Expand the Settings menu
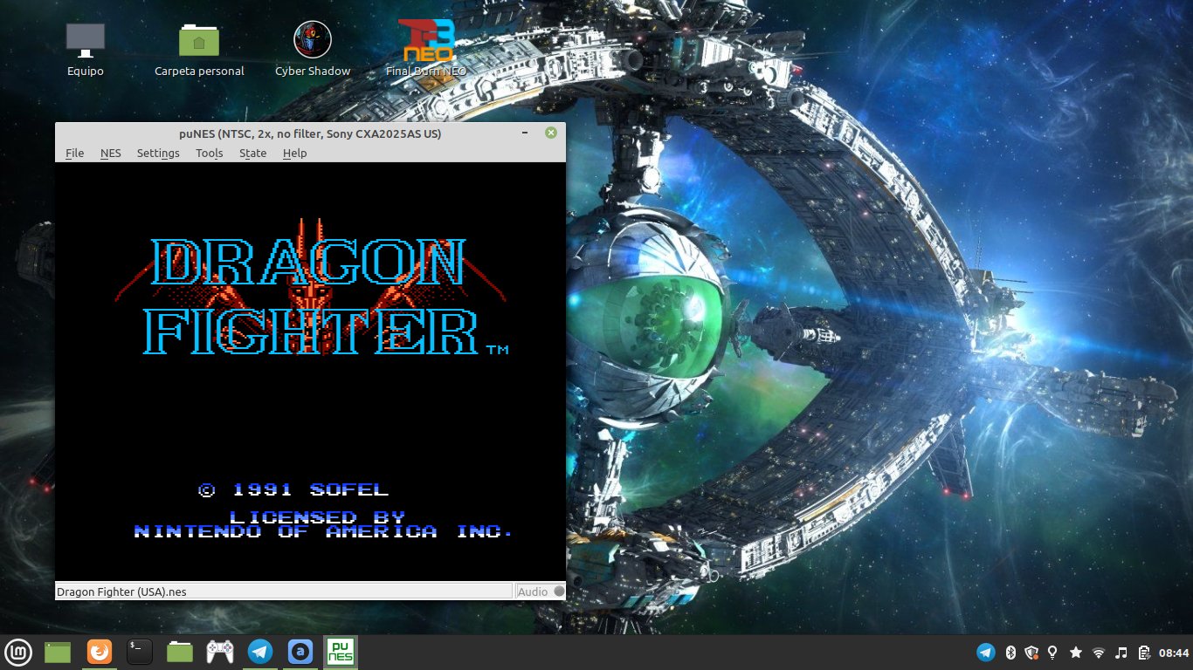Viewport: 1193px width, 670px height. (158, 153)
